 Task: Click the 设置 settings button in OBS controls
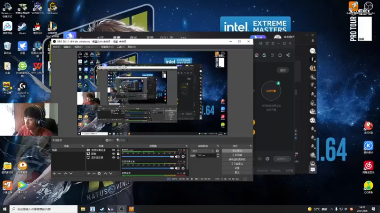(237, 168)
